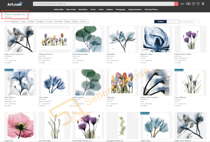Favorite Indigo Luster Cyclamen with heart icon
Image resolution: width=210 pixels, height=142 pixels.
[x=170, y=72]
